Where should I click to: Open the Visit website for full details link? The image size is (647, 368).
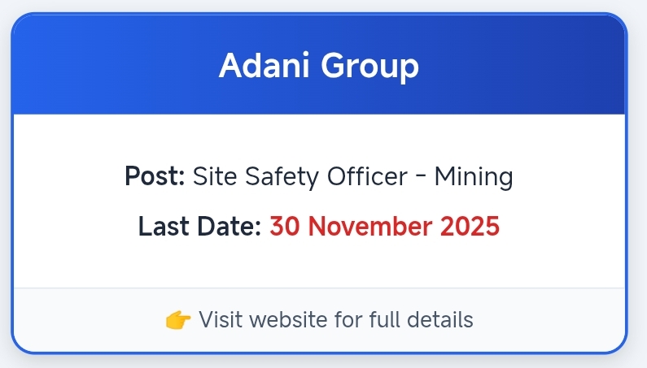click(x=335, y=320)
